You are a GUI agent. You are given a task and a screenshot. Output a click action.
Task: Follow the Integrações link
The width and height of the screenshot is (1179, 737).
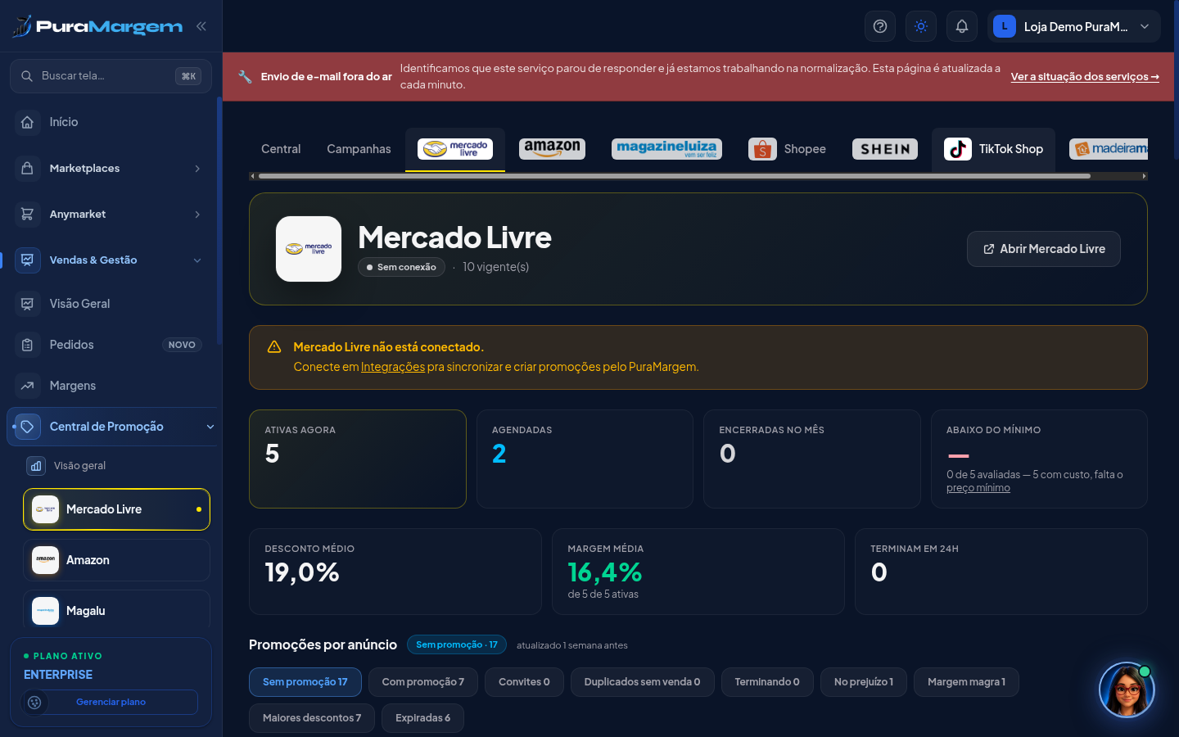tap(393, 367)
